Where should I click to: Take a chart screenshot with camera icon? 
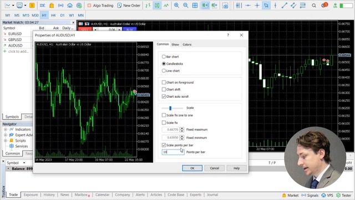pyautogui.click(x=225, y=5)
